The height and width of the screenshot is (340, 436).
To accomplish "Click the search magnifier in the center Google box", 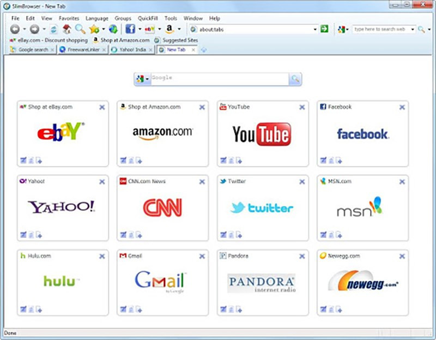I will click(x=295, y=79).
